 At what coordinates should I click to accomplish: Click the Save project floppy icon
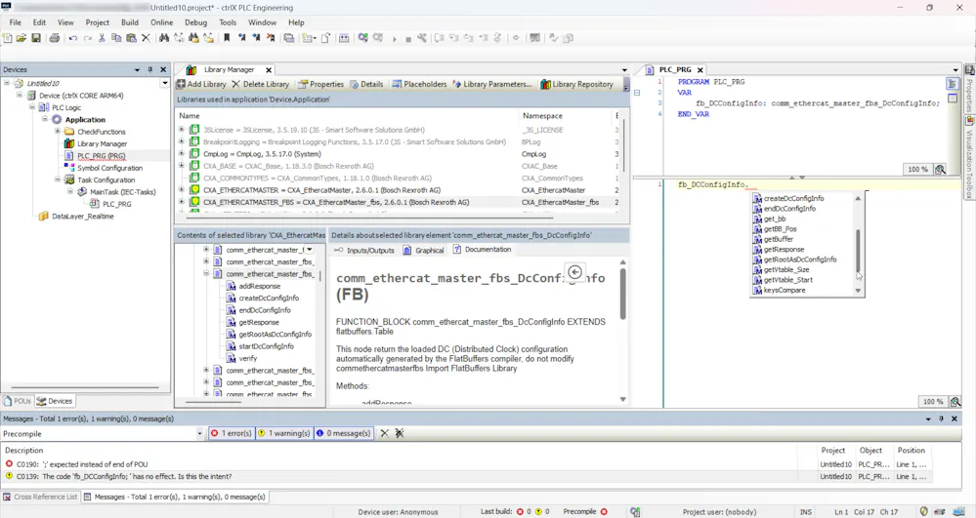[36, 38]
